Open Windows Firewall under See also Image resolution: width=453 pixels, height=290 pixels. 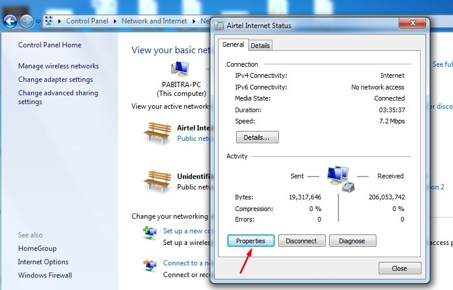pyautogui.click(x=45, y=275)
